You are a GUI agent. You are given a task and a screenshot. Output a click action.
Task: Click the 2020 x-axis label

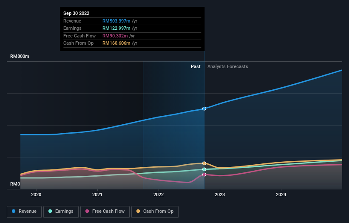[x=36, y=194]
